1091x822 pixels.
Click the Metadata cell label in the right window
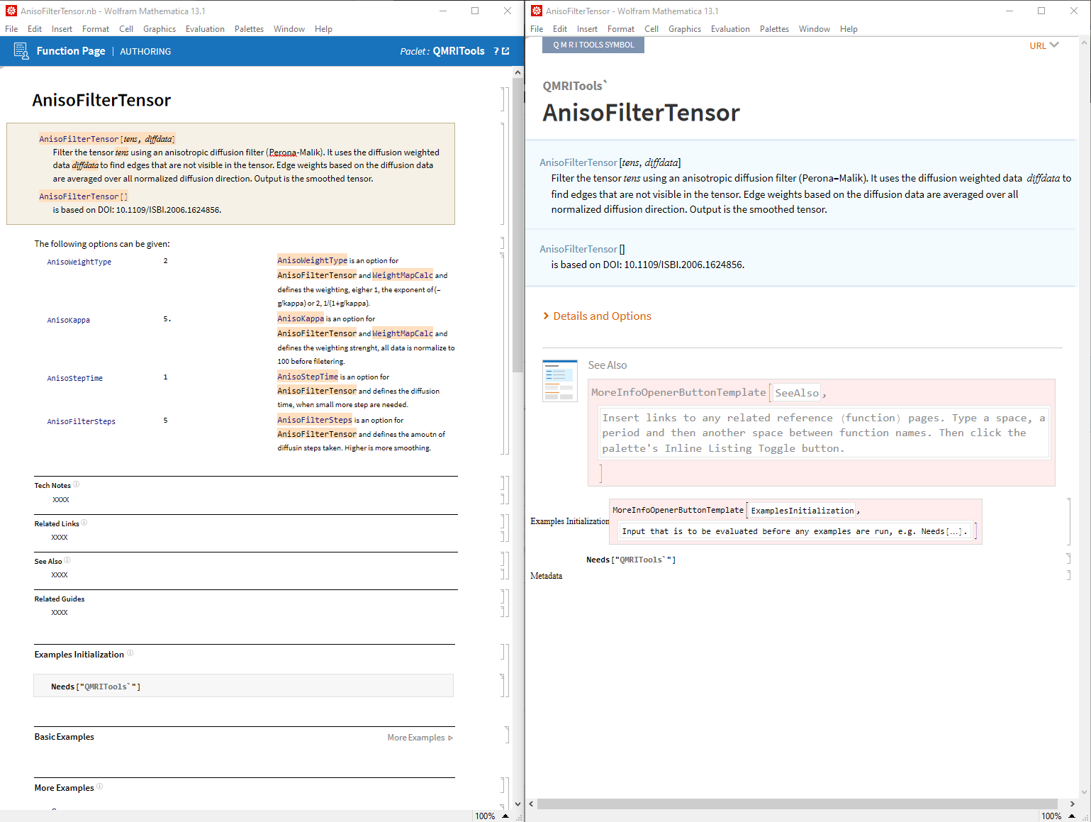[x=547, y=576]
